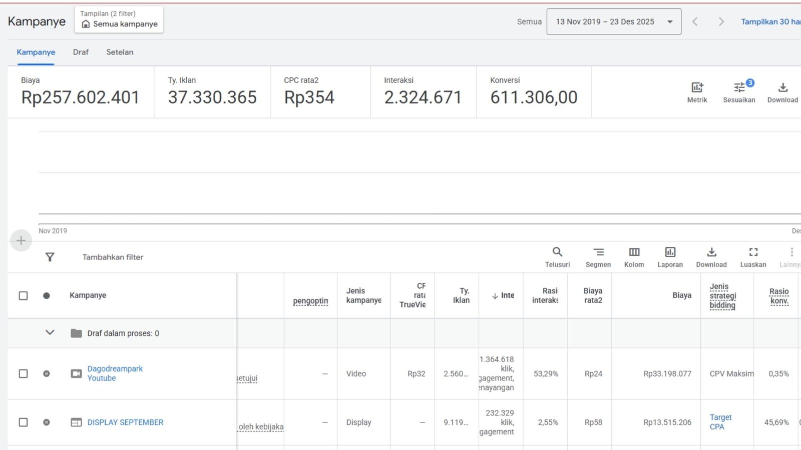
Task: Open the Metrik chart icon
Action: pyautogui.click(x=697, y=88)
